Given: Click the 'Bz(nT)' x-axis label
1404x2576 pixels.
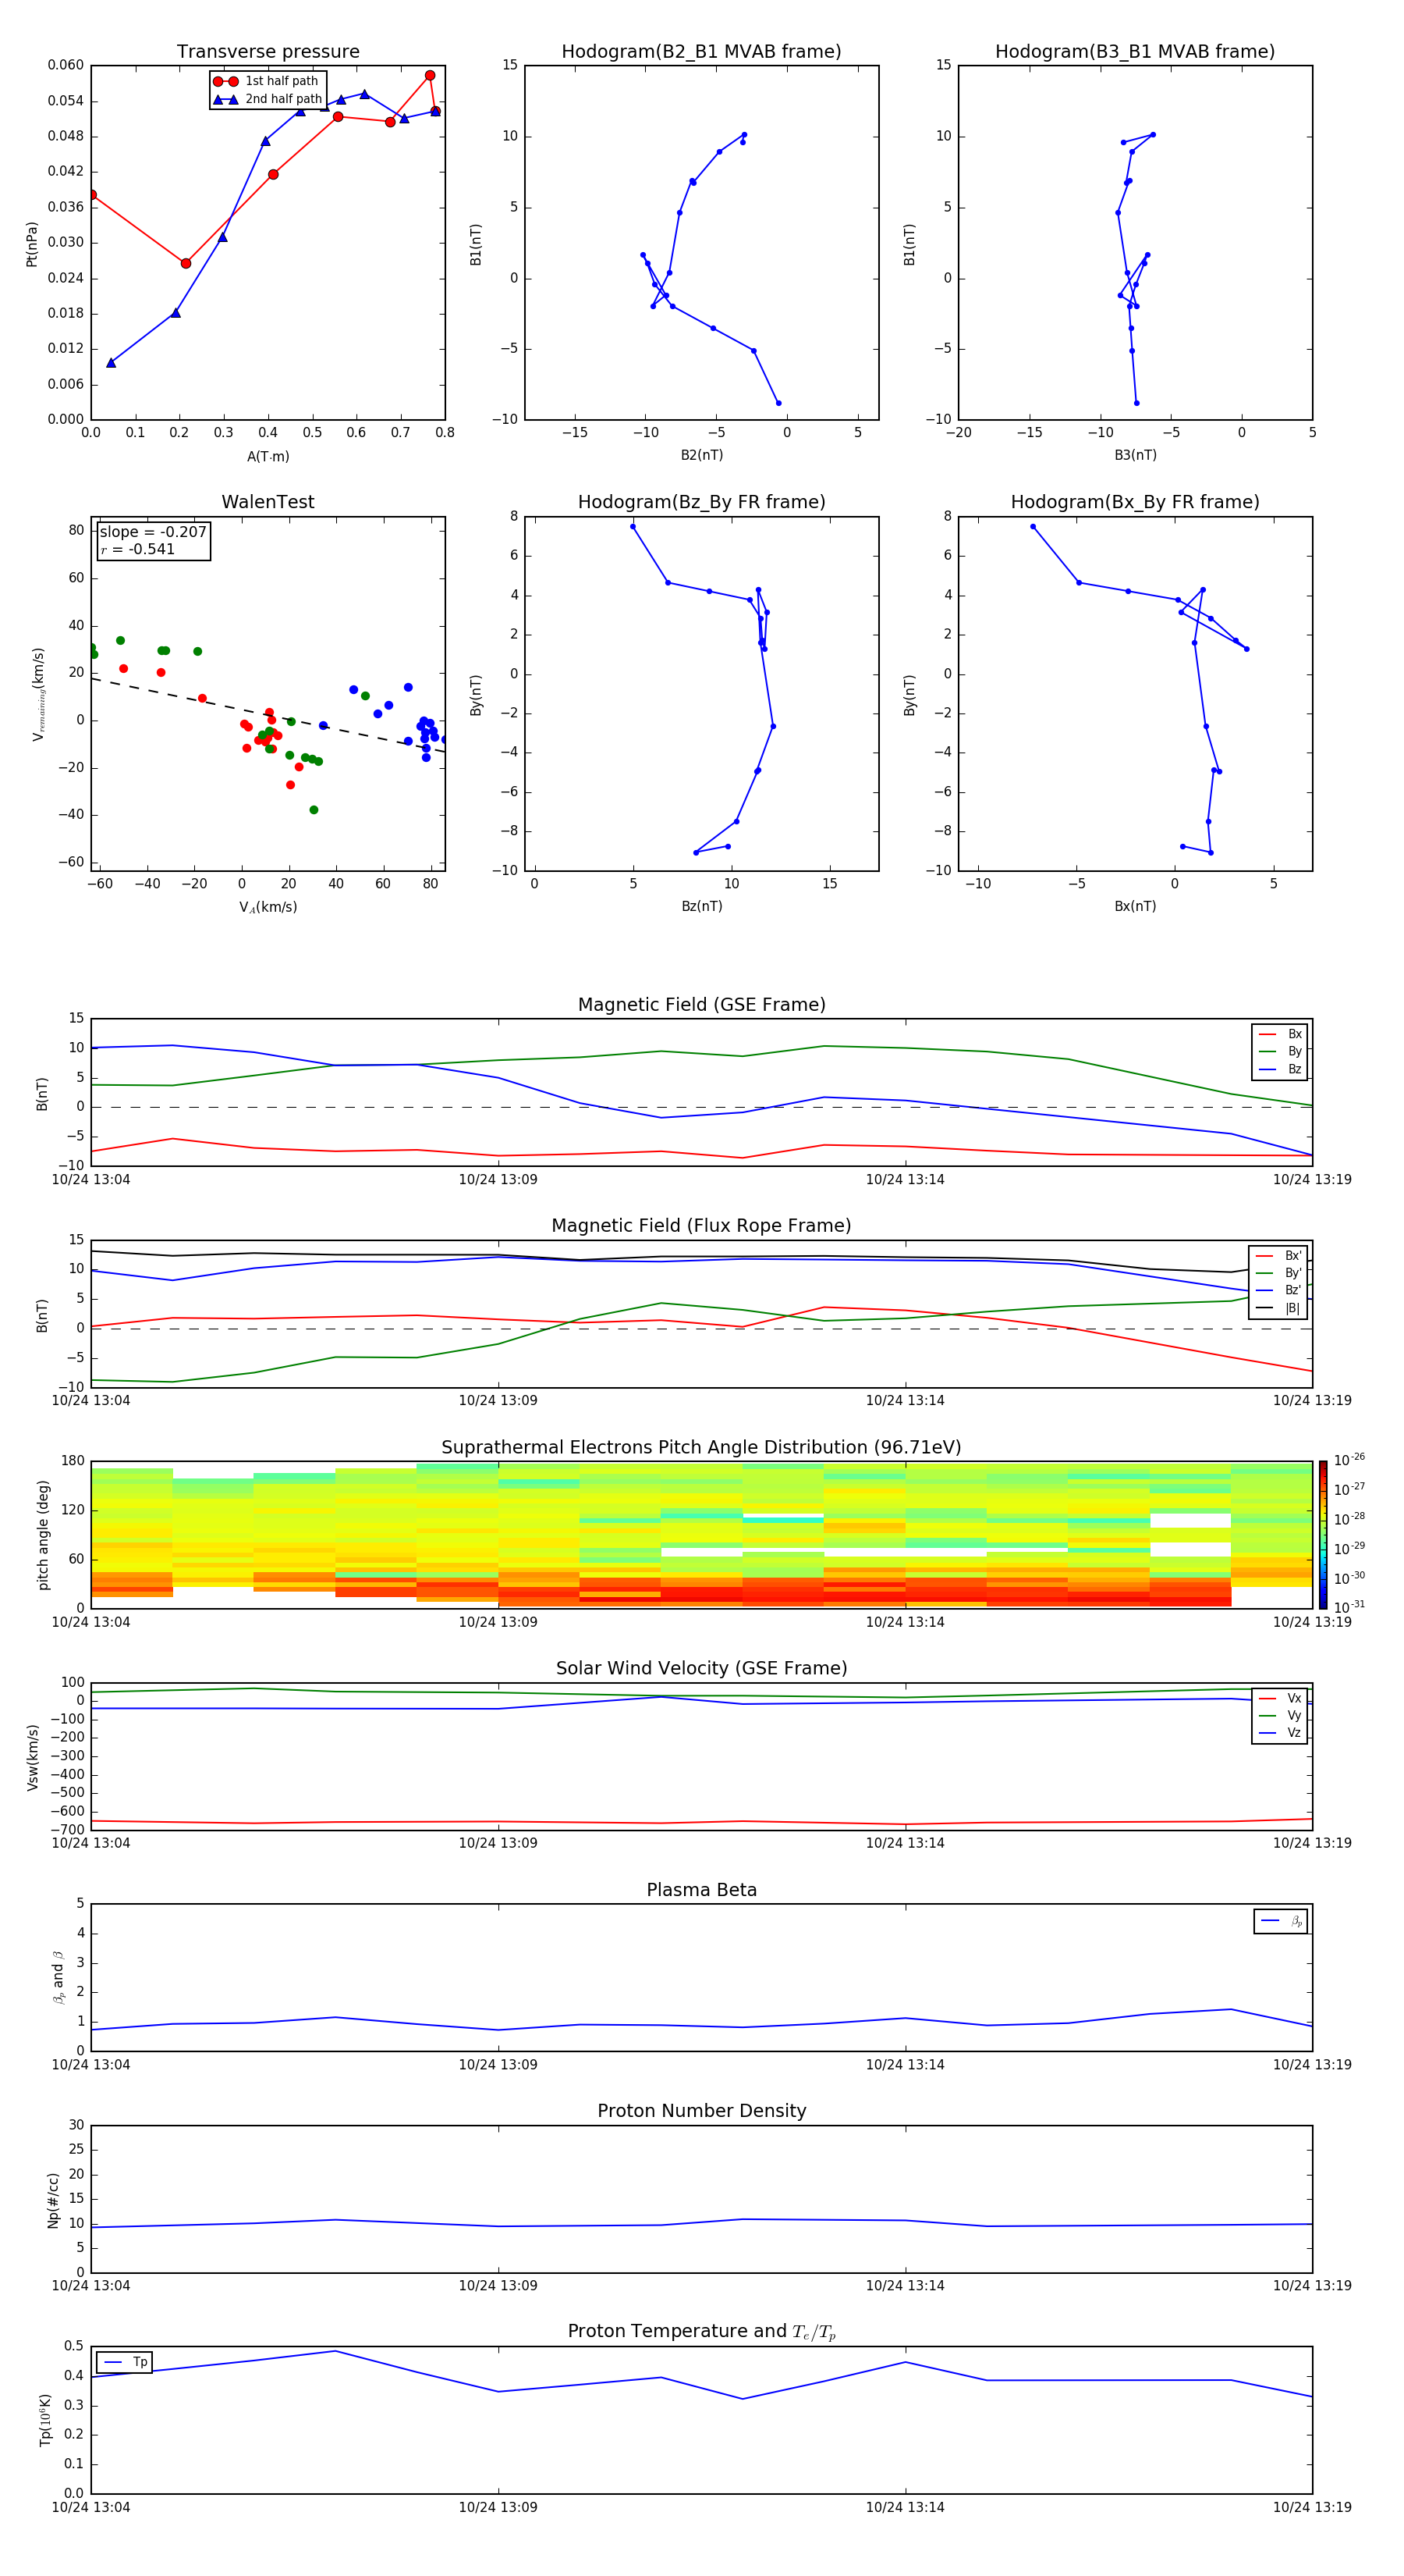Looking at the screenshot, I should [701, 906].
